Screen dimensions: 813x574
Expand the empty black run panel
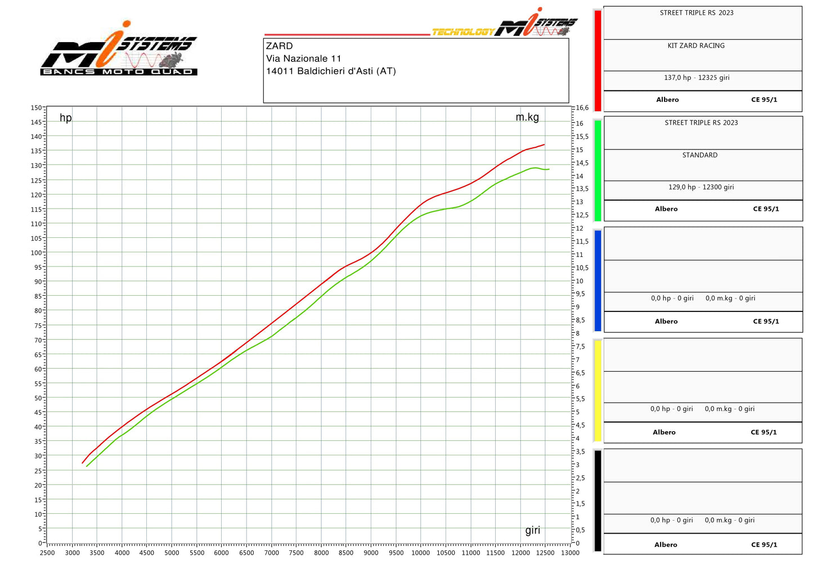point(702,498)
